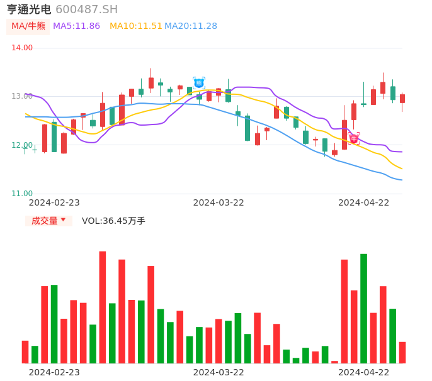Screen dimensions: 432x381
Task: Click the 2024-02-23 date label under volume chart
Action: pyautogui.click(x=54, y=372)
